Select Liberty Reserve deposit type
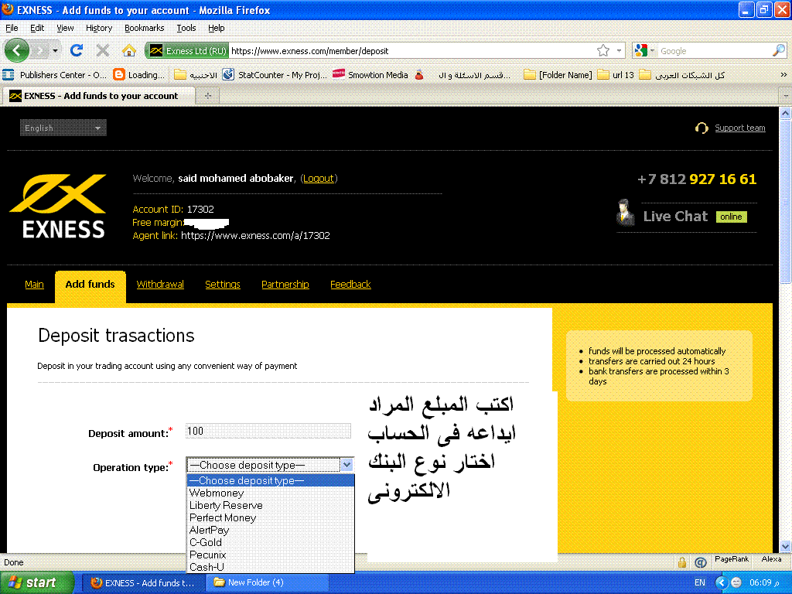792x594 pixels. click(271, 505)
